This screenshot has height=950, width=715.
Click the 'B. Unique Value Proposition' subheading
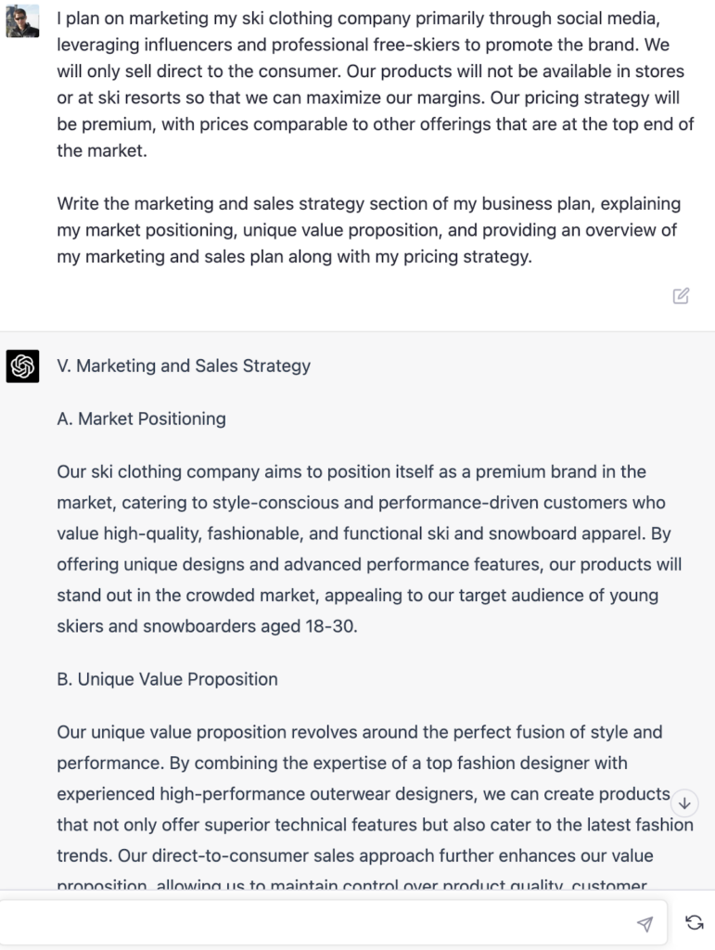point(167,679)
